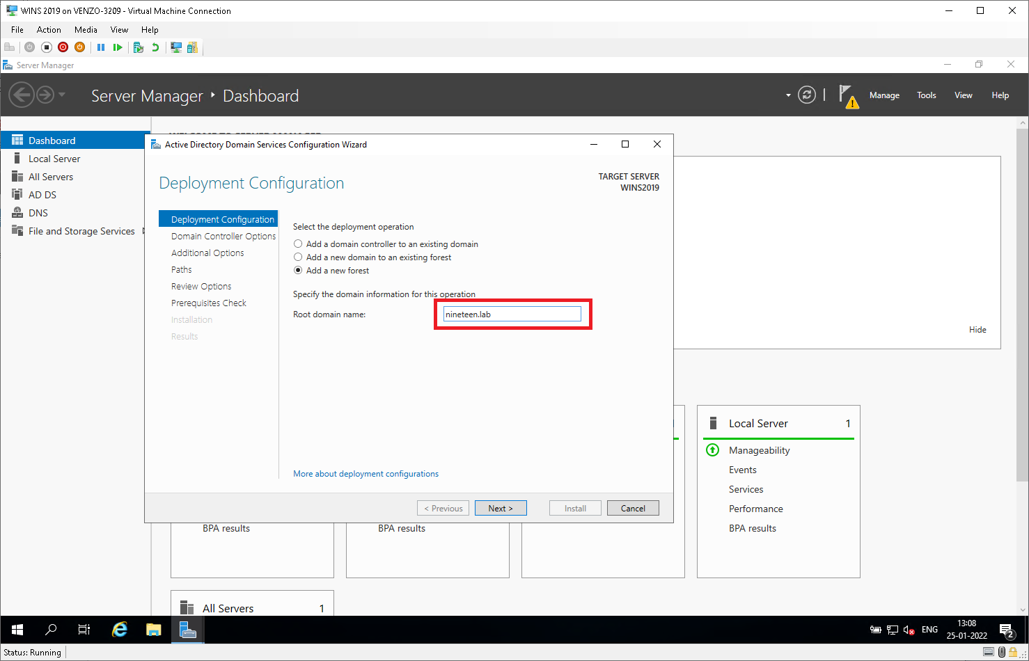
Task: Open More about deployment configurations link
Action: 366,474
